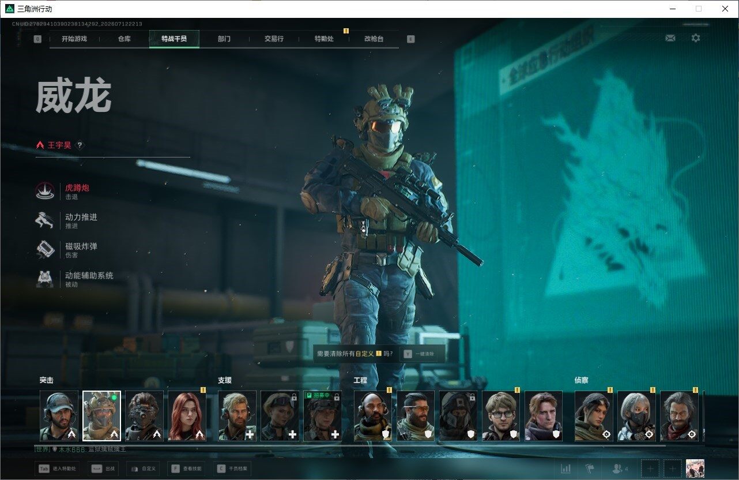Click the 侦察 category label
Viewport: 739px width, 480px height.
click(x=582, y=381)
